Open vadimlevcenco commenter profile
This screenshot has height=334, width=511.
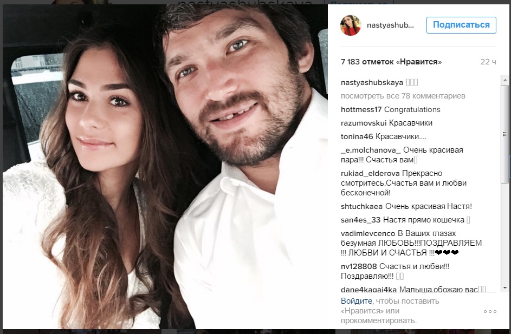[x=368, y=234]
